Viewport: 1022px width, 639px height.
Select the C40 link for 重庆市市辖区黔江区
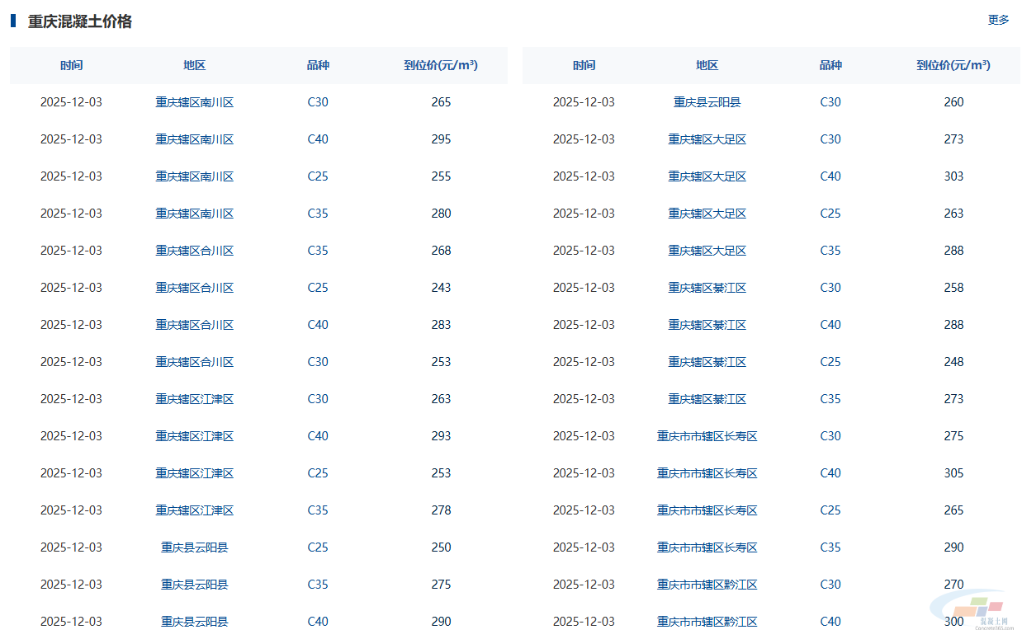[x=830, y=622]
